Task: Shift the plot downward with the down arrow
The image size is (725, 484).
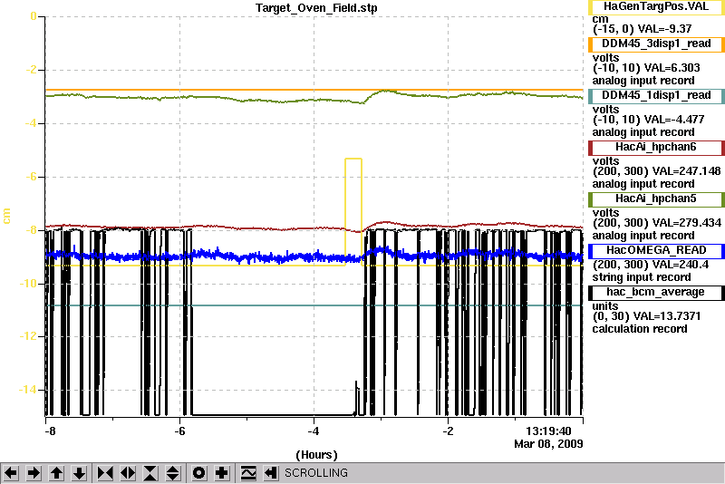Action: [79, 473]
